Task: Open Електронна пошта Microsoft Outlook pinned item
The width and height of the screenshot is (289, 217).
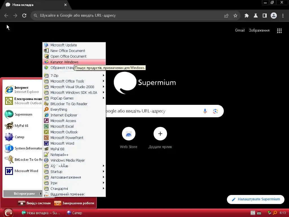Action: (x=23, y=101)
